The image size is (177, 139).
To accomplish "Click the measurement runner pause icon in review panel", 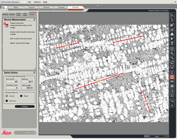I will tap(6, 25).
